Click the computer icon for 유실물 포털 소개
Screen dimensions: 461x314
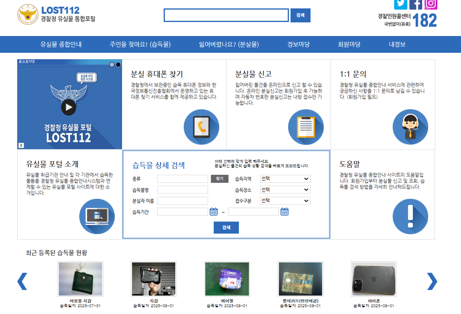click(97, 216)
